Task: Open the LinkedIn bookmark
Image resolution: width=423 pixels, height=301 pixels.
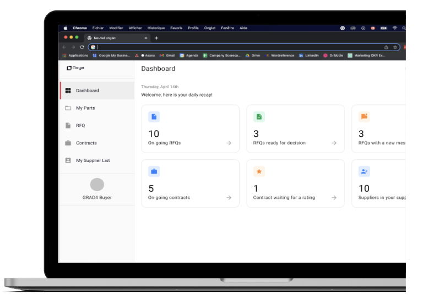Action: pos(309,55)
